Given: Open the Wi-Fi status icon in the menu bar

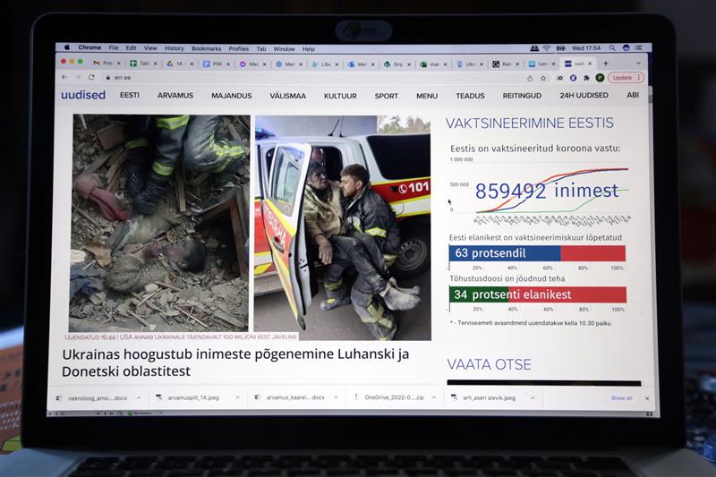Looking at the screenshot, I should pos(546,48).
